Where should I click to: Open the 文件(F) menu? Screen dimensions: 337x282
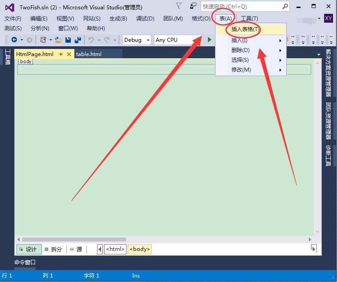tap(12, 19)
